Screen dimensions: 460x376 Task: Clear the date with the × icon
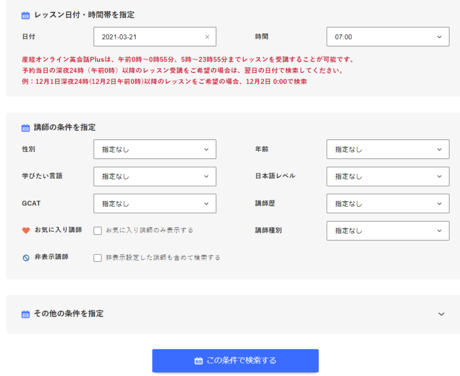[207, 36]
